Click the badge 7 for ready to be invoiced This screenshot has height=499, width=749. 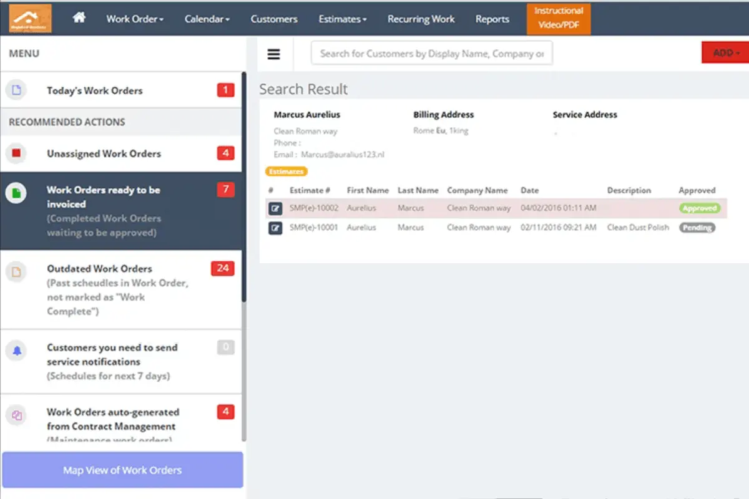click(225, 189)
